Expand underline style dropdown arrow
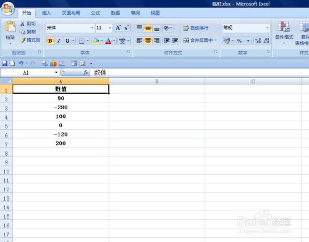Image resolution: width=309 pixels, height=242 pixels. click(74, 41)
